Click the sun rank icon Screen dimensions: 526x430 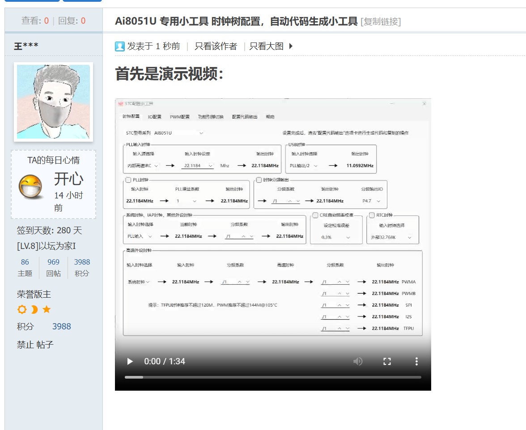[22, 309]
